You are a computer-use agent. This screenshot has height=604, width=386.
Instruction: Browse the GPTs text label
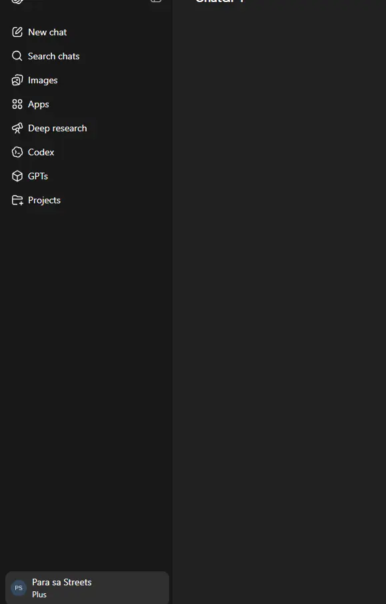tap(38, 176)
